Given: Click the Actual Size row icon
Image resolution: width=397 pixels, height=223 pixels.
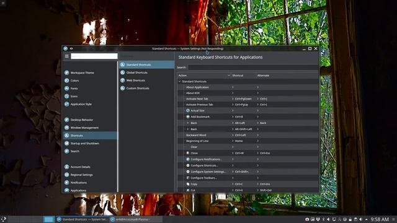Looking at the screenshot, I should pos(188,110).
